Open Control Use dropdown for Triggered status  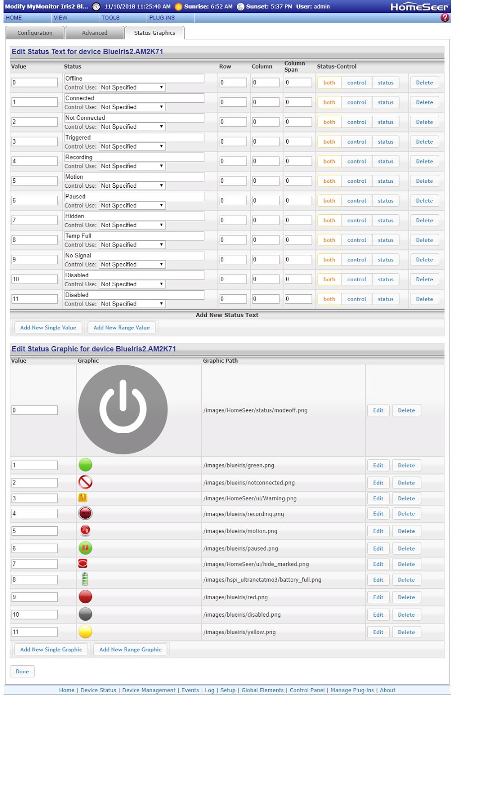click(132, 147)
